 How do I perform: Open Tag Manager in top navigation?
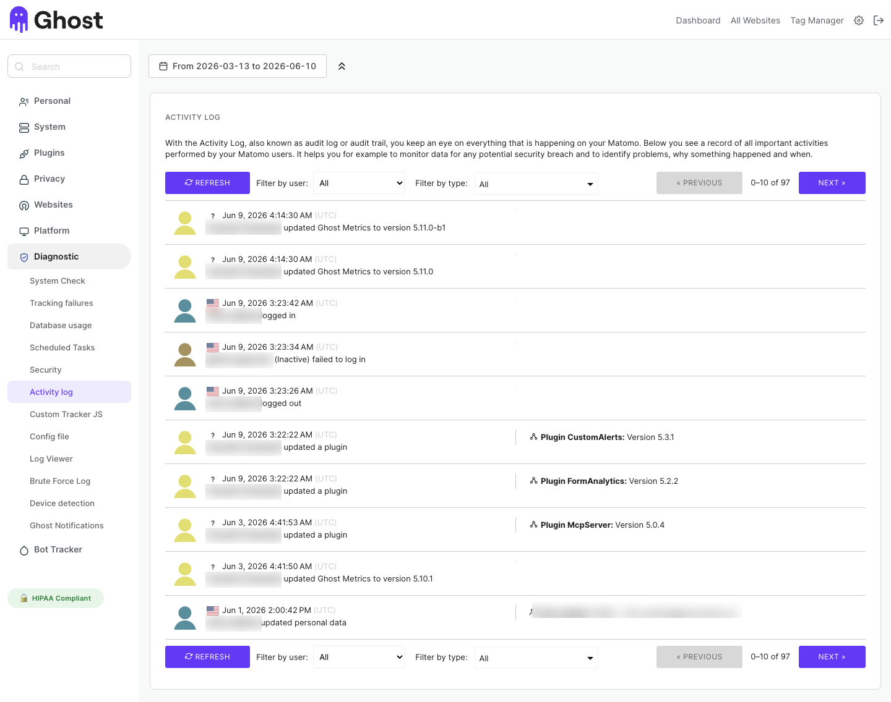pyautogui.click(x=817, y=20)
